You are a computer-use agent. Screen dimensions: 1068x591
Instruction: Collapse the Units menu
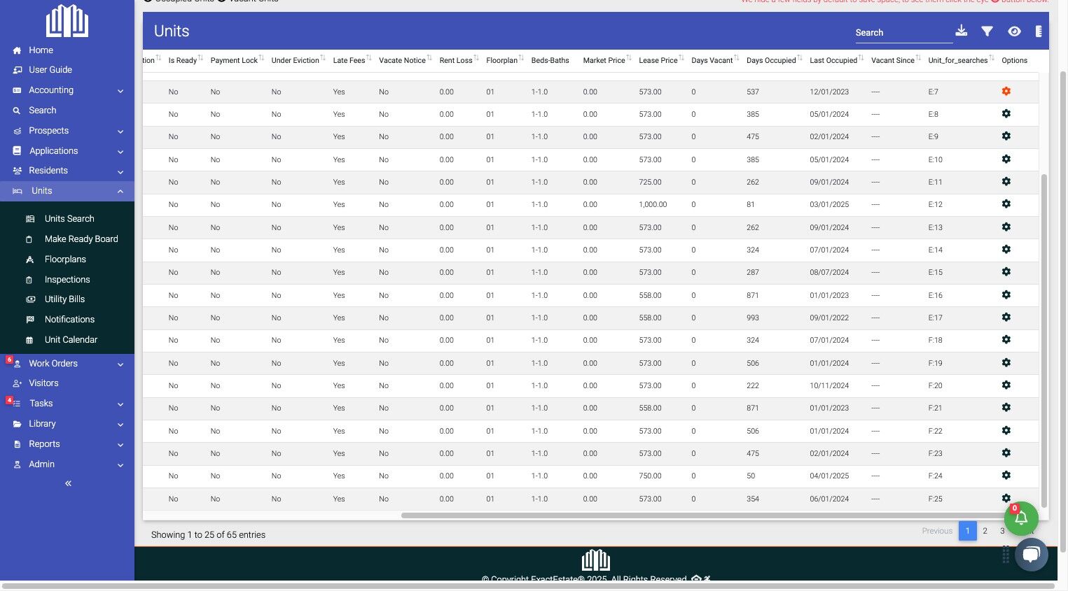[67, 191]
